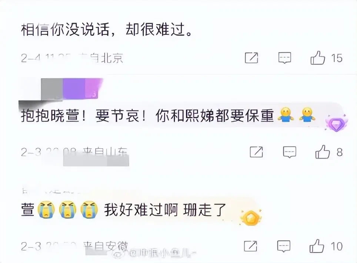Repost the Shandong comment via share icon
This screenshot has height=263, width=357.
(256, 152)
